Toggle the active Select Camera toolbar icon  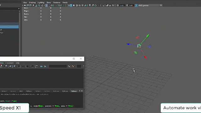[46, 5]
